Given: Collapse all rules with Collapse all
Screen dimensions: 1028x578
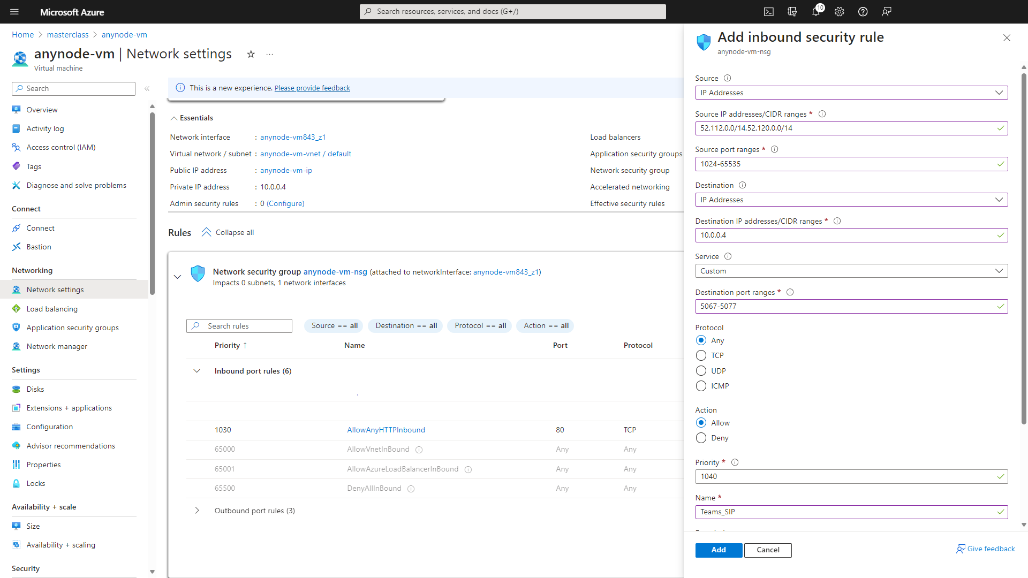Looking at the screenshot, I should click(228, 232).
